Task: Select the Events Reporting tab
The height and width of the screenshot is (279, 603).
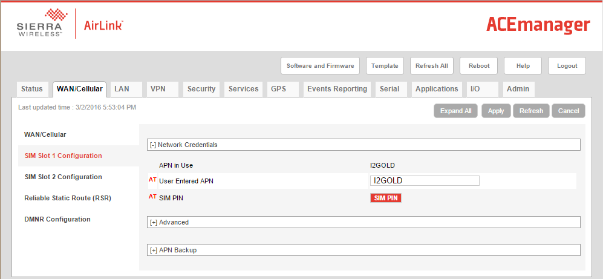Action: (x=337, y=89)
